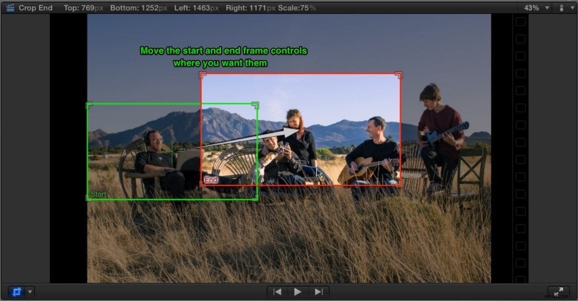Image resolution: width=578 pixels, height=301 pixels.
Task: Open fullscreen view via bottom-right arrows icon
Action: pos(559,291)
